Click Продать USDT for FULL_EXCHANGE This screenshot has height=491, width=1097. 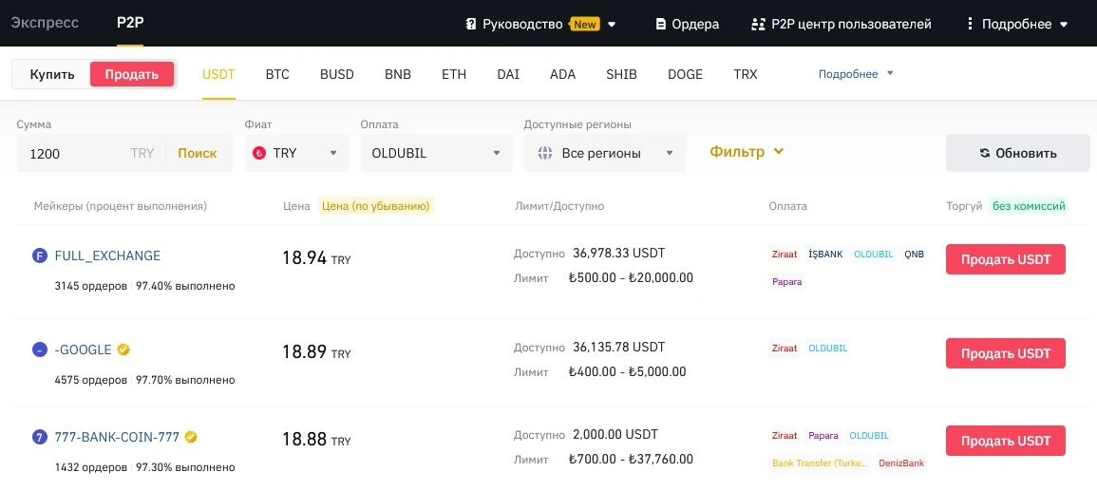click(1006, 258)
